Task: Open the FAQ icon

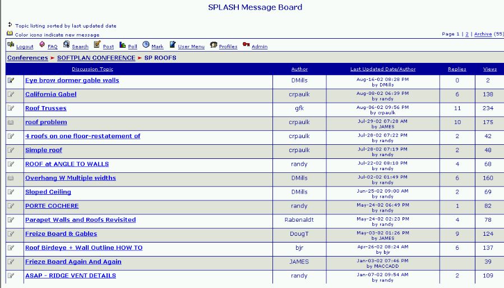Action: 42,45
